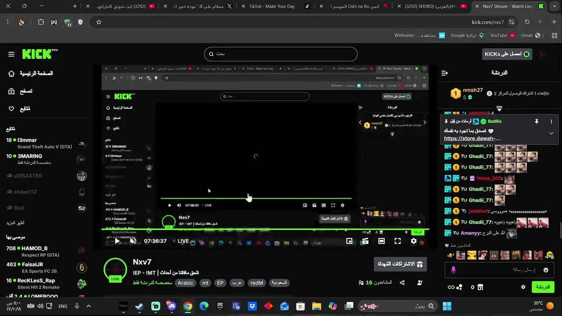Play the live stream video
The height and width of the screenshot is (316, 562).
[x=117, y=241]
